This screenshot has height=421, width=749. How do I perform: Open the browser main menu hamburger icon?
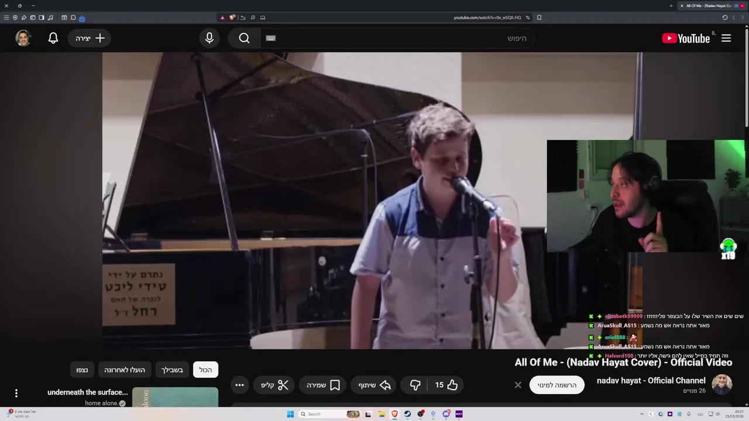[6, 18]
